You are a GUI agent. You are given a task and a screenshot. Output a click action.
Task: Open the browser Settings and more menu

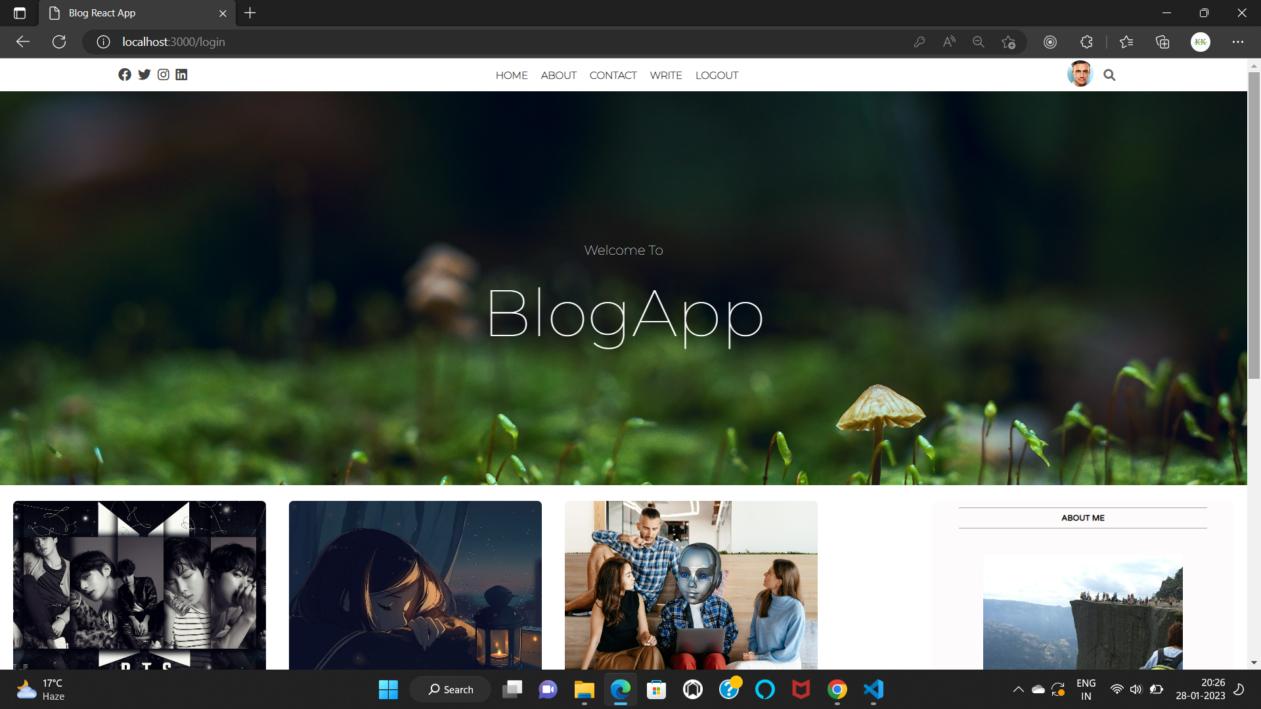[x=1239, y=41]
